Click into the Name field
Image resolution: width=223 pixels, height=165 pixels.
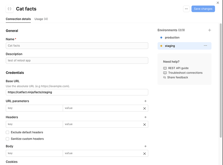[x=77, y=46]
